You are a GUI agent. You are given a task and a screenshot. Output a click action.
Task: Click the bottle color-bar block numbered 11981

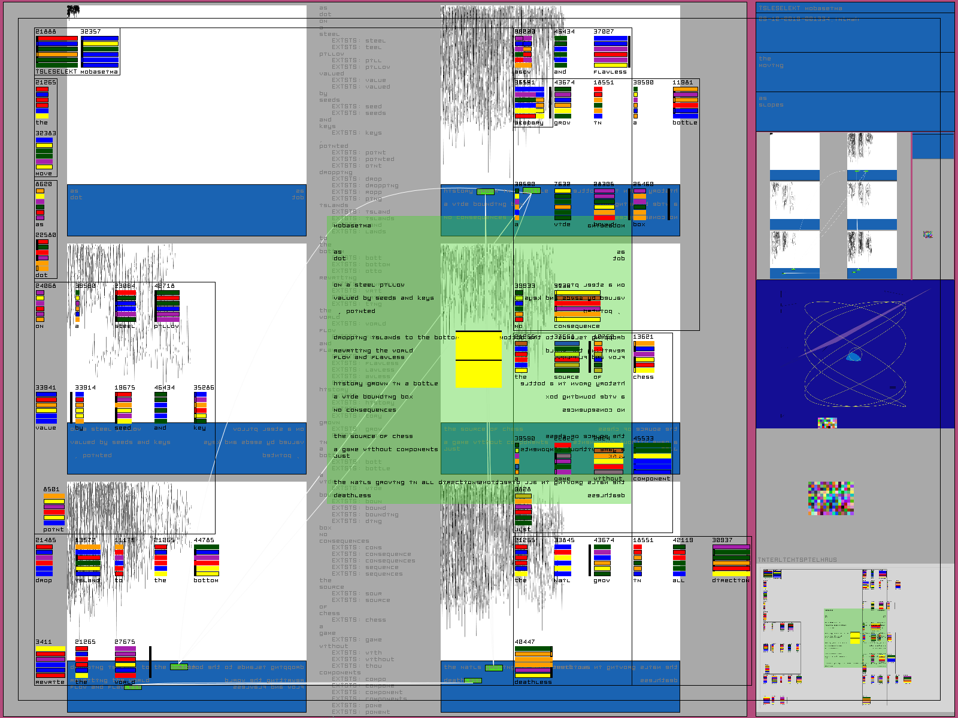685,102
